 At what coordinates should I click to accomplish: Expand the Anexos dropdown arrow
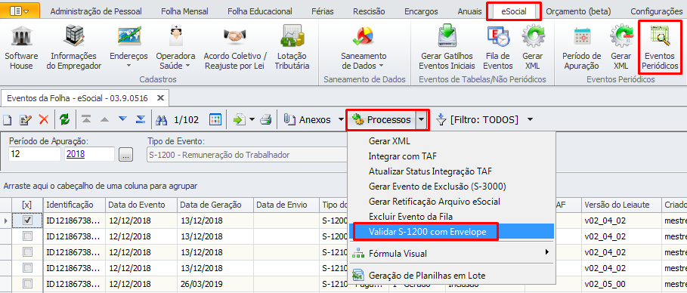coord(340,119)
